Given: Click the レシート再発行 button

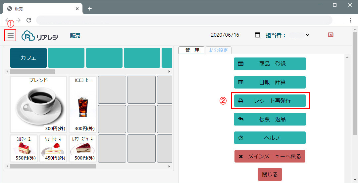Looking at the screenshot, I should [x=270, y=101].
